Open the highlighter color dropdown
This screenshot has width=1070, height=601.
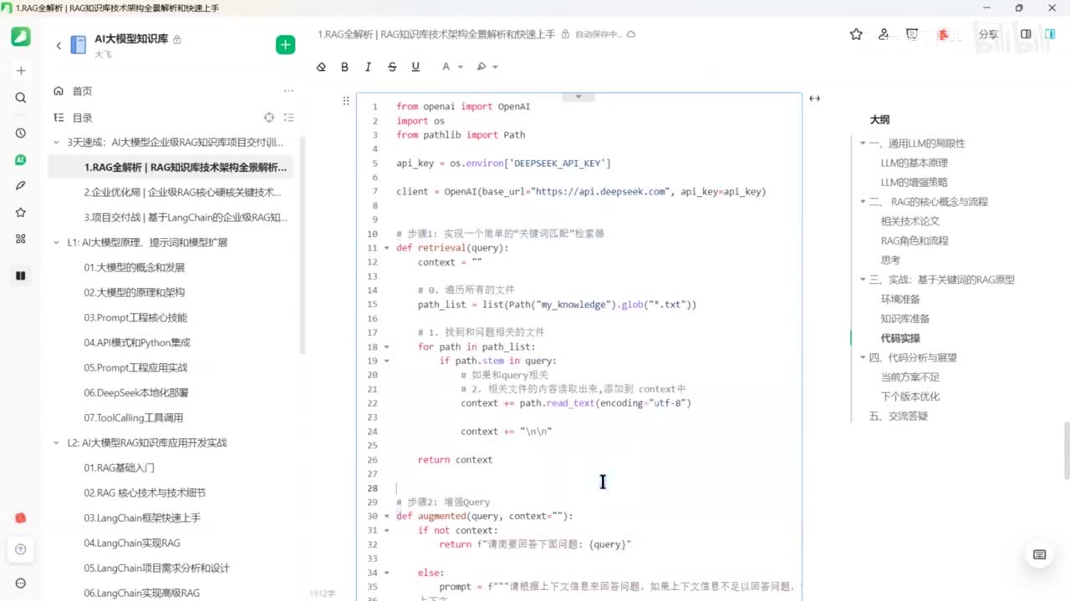487,67
